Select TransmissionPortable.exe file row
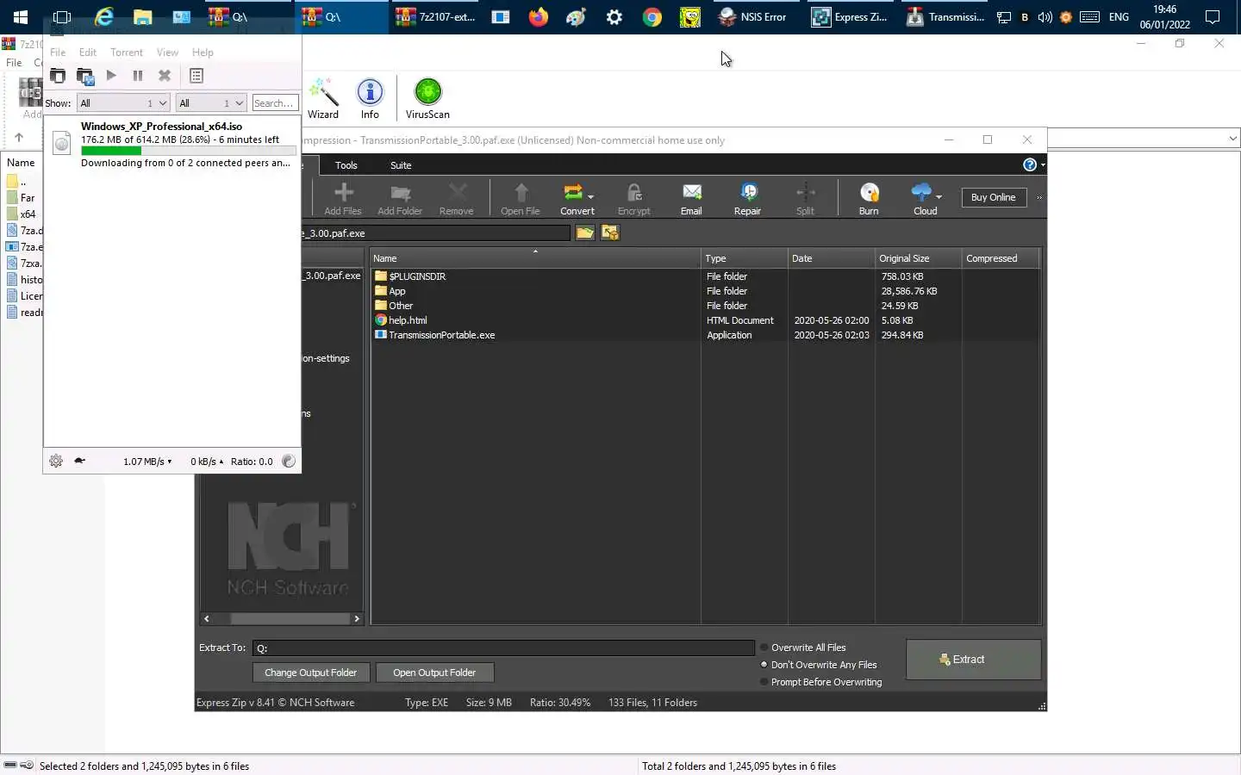The height and width of the screenshot is (775, 1241). pos(705,335)
